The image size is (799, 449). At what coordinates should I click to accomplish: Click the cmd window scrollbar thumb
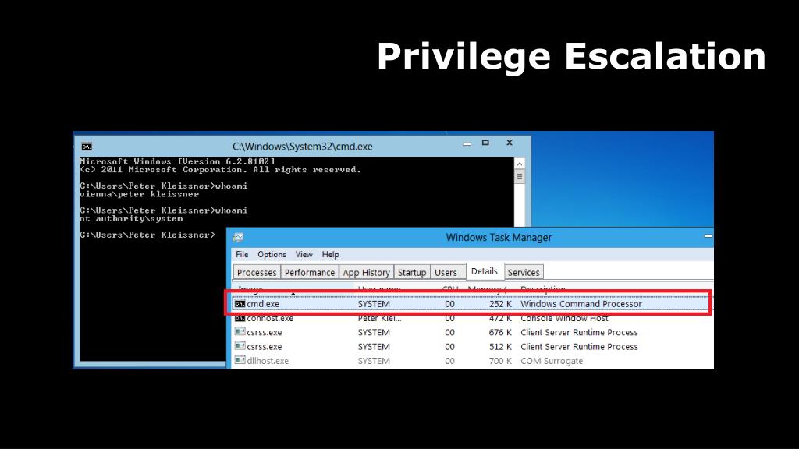tap(519, 177)
